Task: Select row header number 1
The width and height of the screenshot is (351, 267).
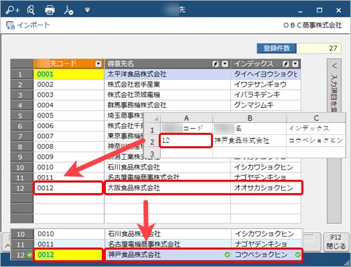Action: coord(21,74)
